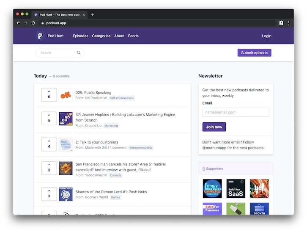Open the San Francisco man episode title
The width and height of the screenshot is (307, 232).
pos(121,167)
